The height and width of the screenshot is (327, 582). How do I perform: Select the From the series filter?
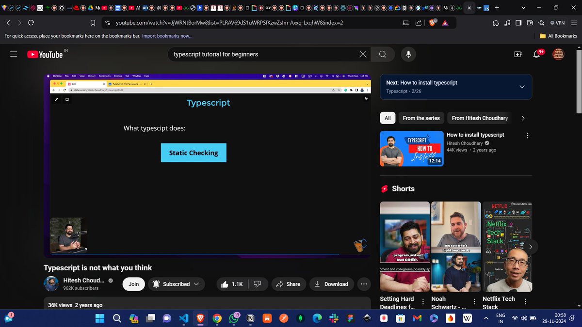coord(421,118)
